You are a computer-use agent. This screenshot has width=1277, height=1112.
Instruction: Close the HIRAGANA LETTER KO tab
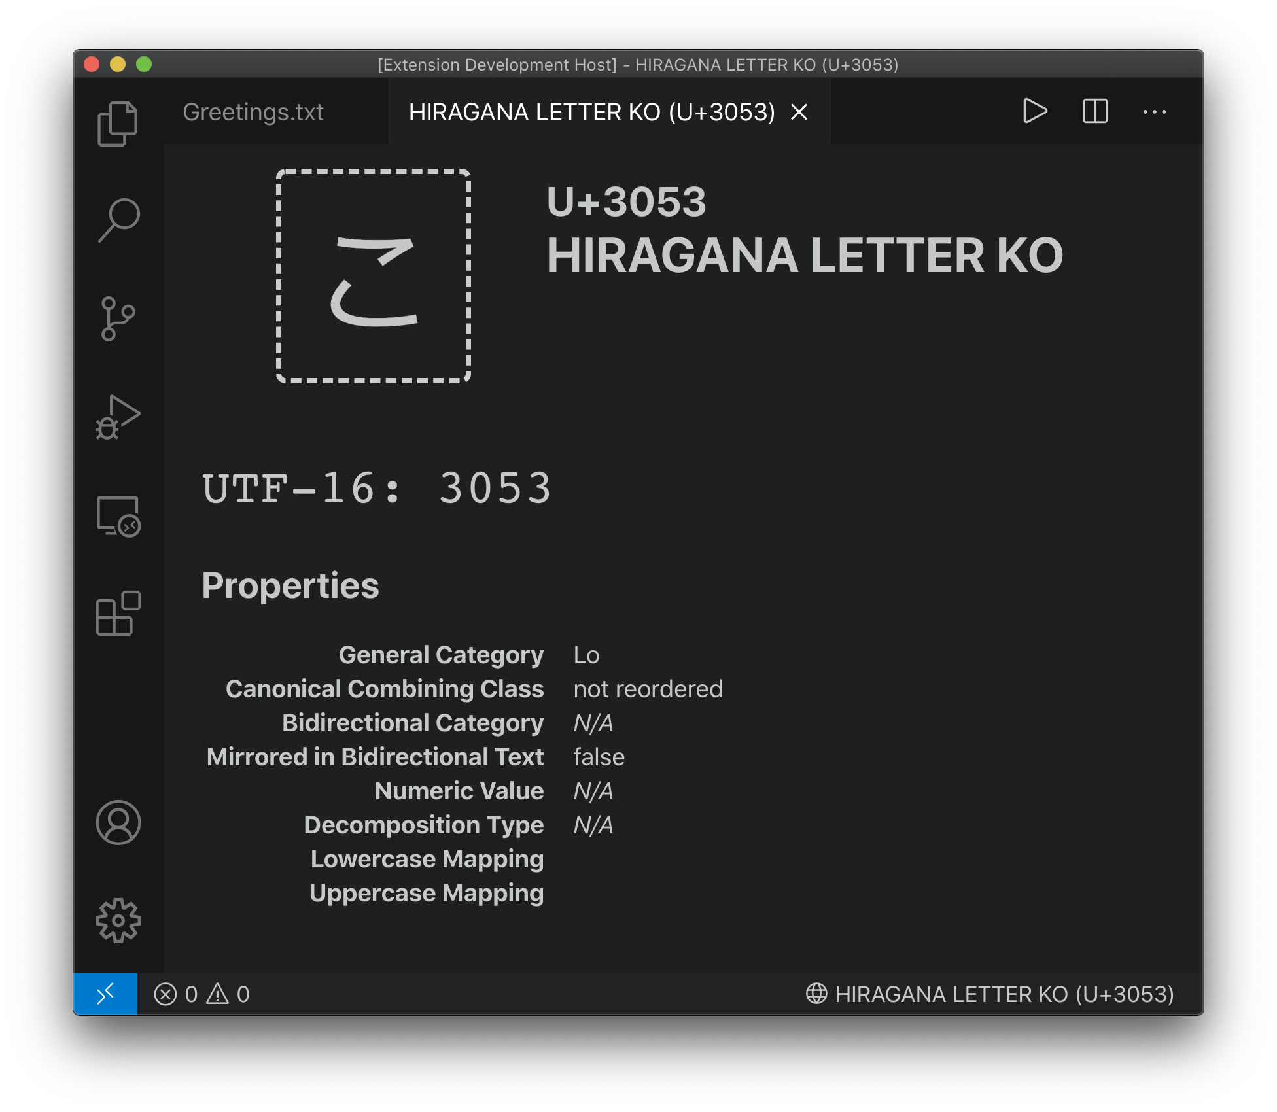[799, 112]
